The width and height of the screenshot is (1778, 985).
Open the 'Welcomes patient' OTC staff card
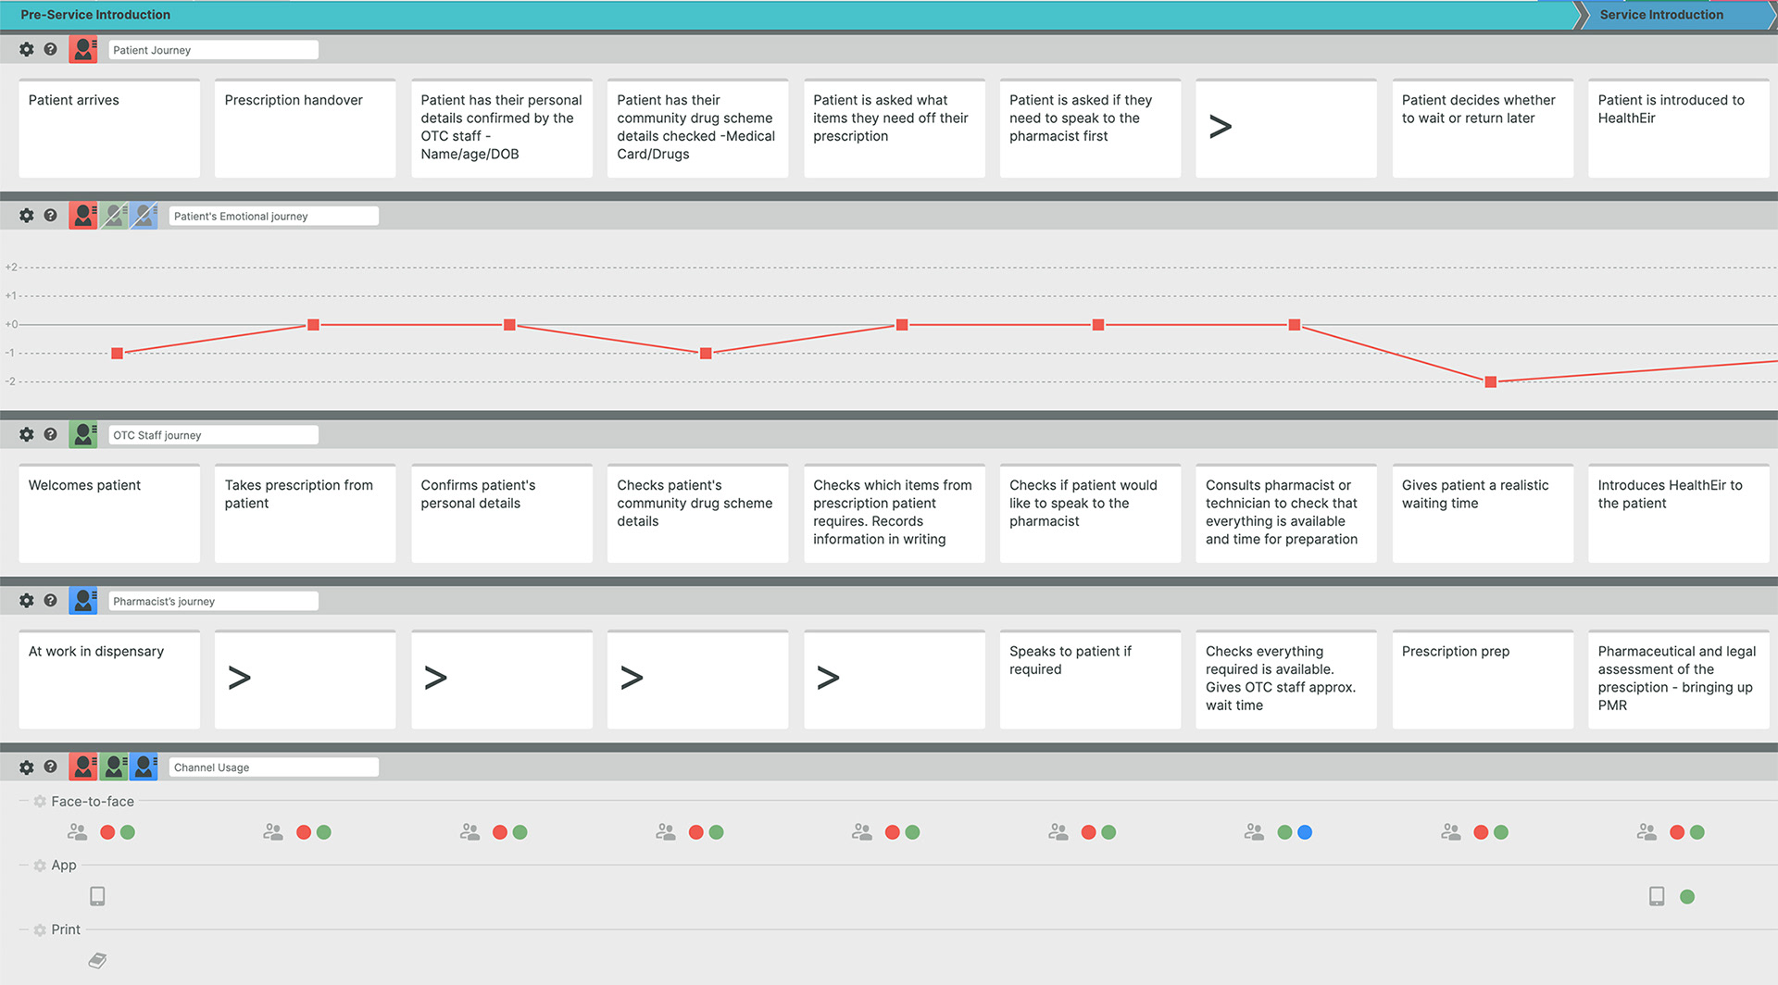[109, 513]
